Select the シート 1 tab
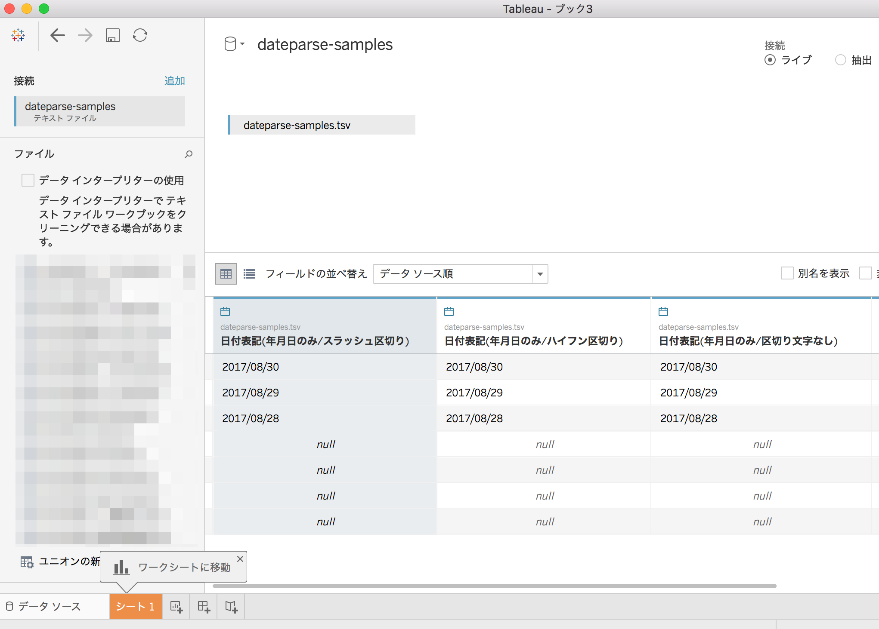 pyautogui.click(x=136, y=606)
